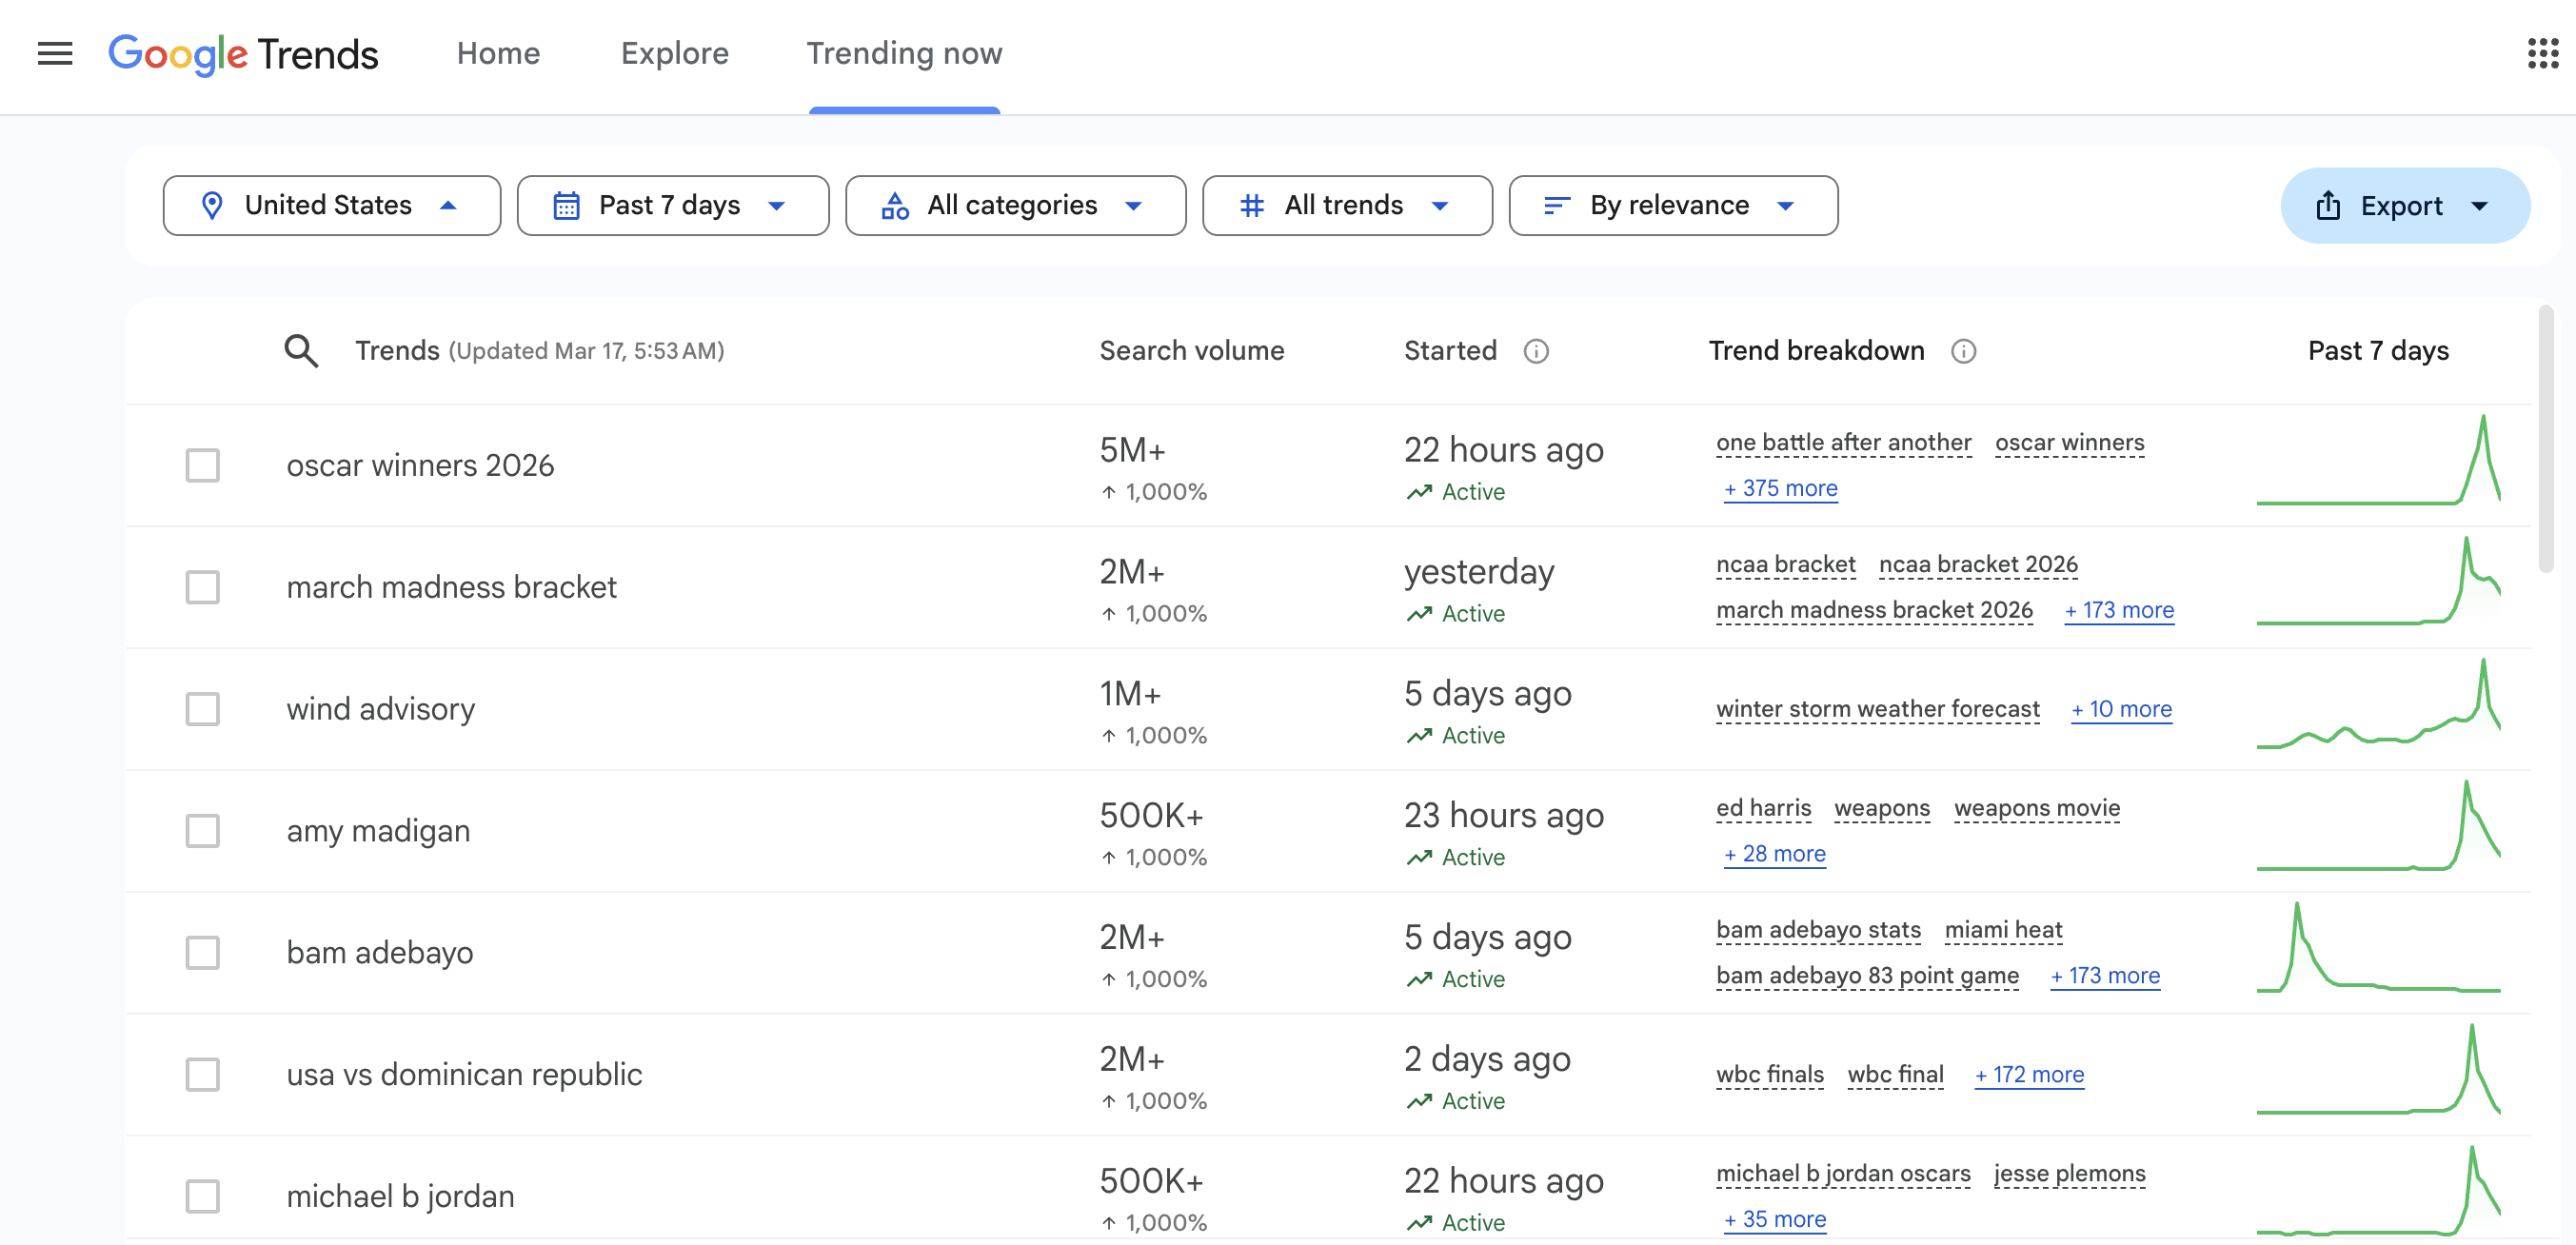The image size is (2576, 1245).
Task: Click the Trend breakdown info icon
Action: pos(1963,351)
